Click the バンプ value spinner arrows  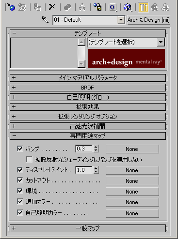96,149
